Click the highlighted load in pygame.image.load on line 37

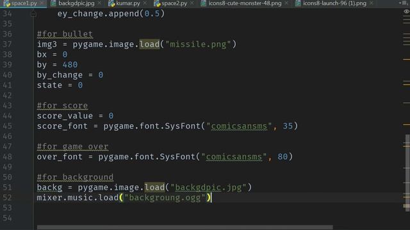click(x=149, y=44)
